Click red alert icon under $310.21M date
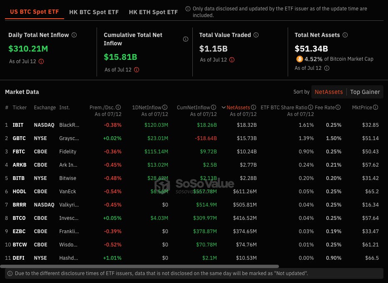Screen dimensions: 388x283 [x=41, y=61]
